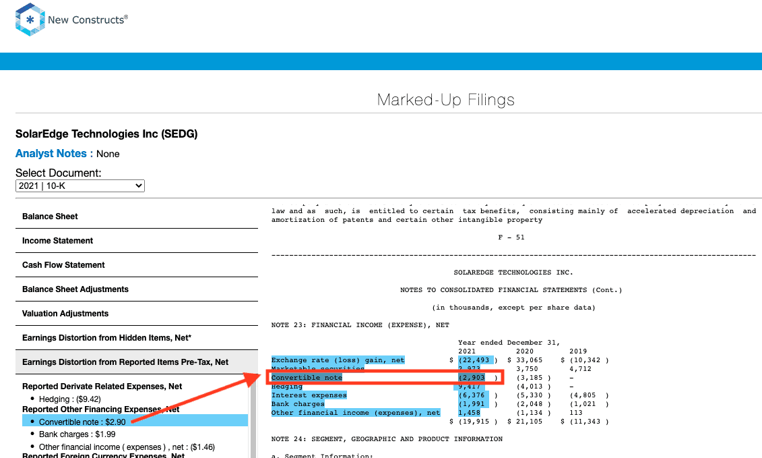This screenshot has width=762, height=458.
Task: Show the Valuation Adjustments section
Action: click(x=137, y=314)
